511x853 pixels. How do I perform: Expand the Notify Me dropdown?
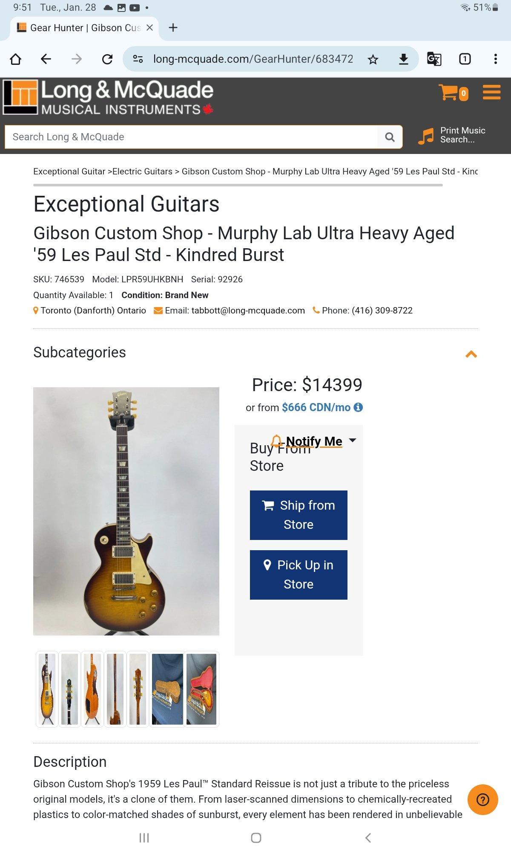tap(353, 440)
